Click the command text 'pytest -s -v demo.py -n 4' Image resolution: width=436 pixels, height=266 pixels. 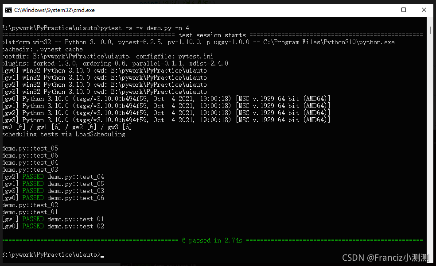point(145,28)
